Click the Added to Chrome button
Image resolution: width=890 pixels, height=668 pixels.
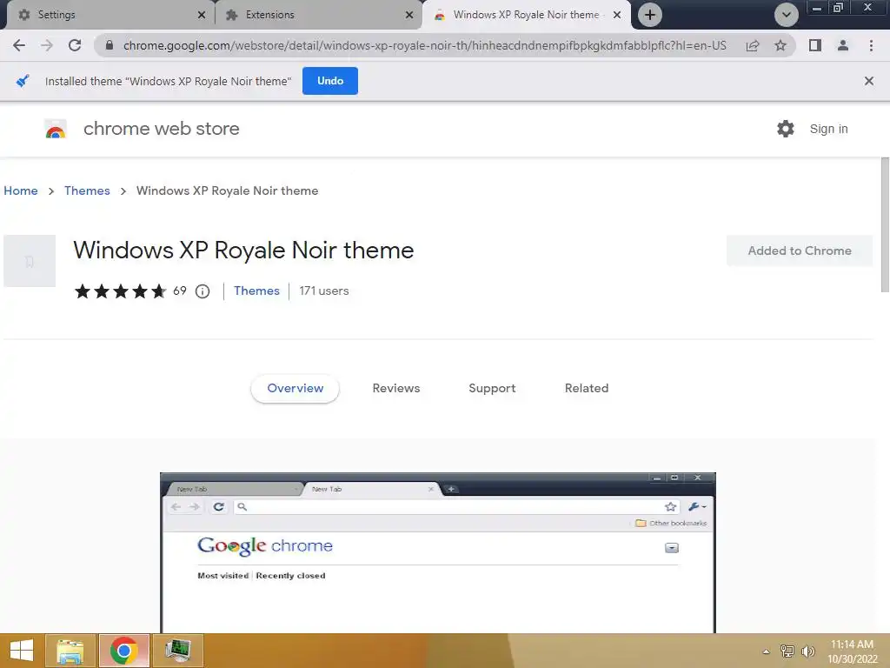pyautogui.click(x=800, y=250)
